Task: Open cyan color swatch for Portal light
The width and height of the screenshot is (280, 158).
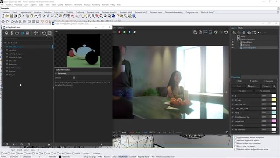Action: (273, 112)
